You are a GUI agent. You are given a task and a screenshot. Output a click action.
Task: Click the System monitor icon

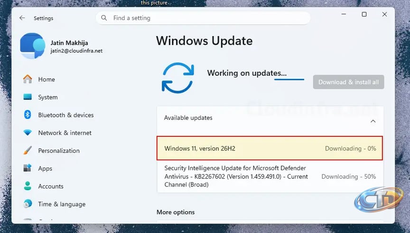(28, 97)
